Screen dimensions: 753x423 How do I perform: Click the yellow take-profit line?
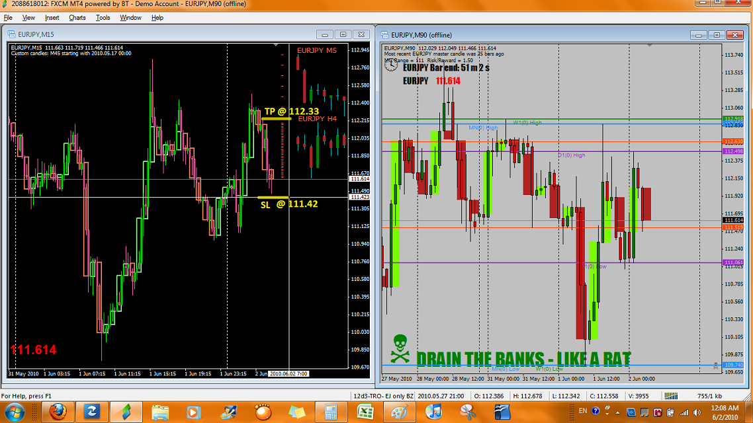click(x=276, y=118)
